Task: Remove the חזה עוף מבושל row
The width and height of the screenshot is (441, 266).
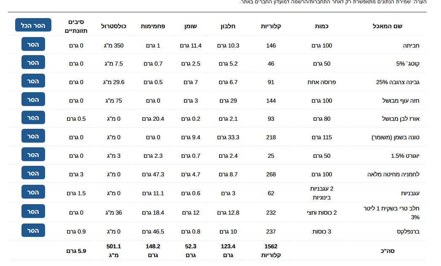Action: click(33, 99)
